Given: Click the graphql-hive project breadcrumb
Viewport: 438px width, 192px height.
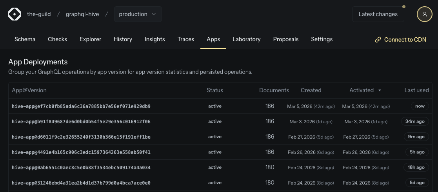Looking at the screenshot, I should pyautogui.click(x=82, y=14).
